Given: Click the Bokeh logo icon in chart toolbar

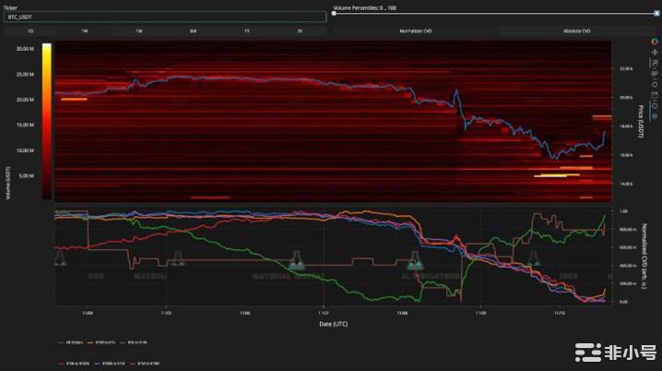Looking at the screenshot, I should (x=654, y=43).
